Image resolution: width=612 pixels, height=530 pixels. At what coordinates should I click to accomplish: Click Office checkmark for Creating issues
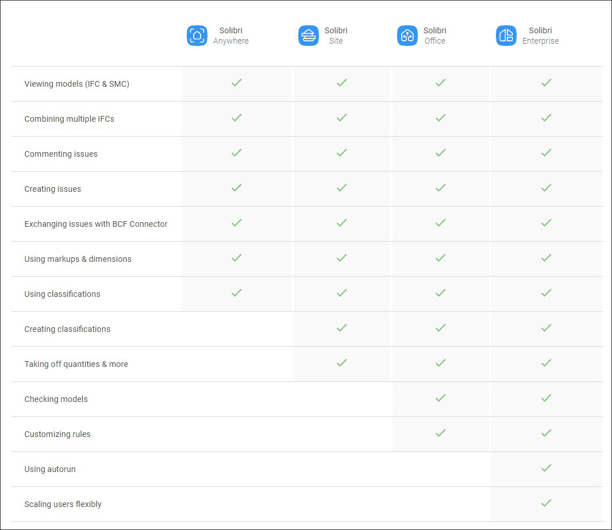441,188
